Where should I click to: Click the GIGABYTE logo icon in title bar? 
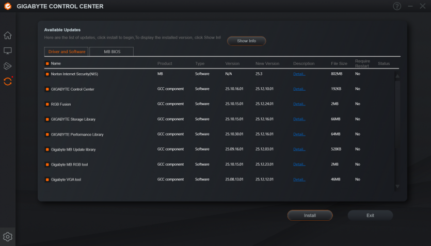pos(7,6)
